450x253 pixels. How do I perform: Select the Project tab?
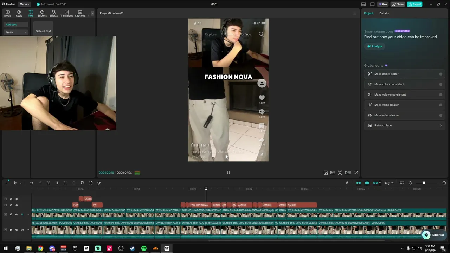(x=368, y=13)
